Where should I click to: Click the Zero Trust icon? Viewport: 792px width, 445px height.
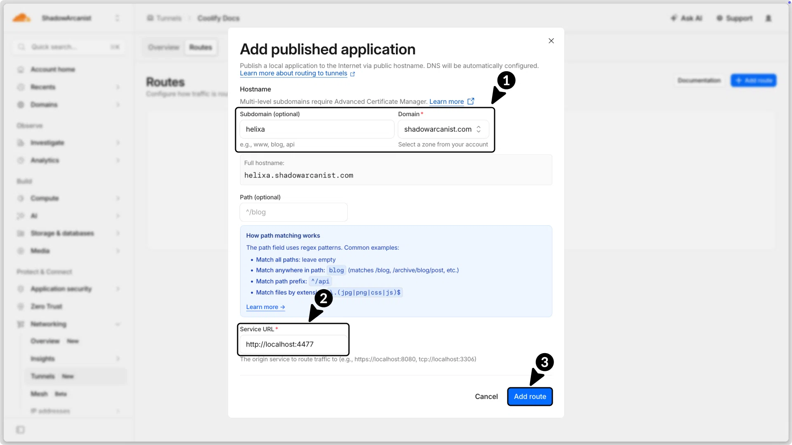click(21, 307)
